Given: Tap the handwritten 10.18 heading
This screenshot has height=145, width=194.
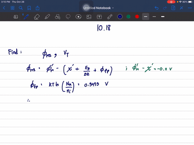Looking at the screenshot, I should point(104,28).
